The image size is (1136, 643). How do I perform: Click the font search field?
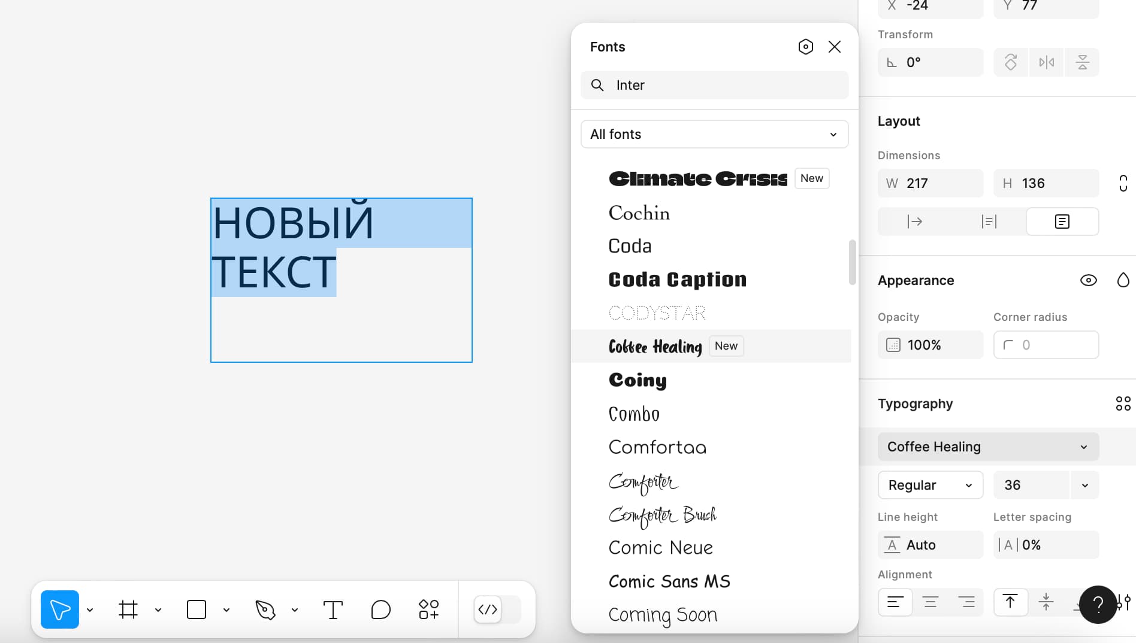[x=715, y=85]
